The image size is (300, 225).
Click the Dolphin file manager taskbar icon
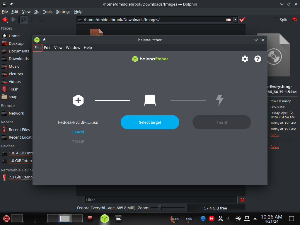coord(118,219)
